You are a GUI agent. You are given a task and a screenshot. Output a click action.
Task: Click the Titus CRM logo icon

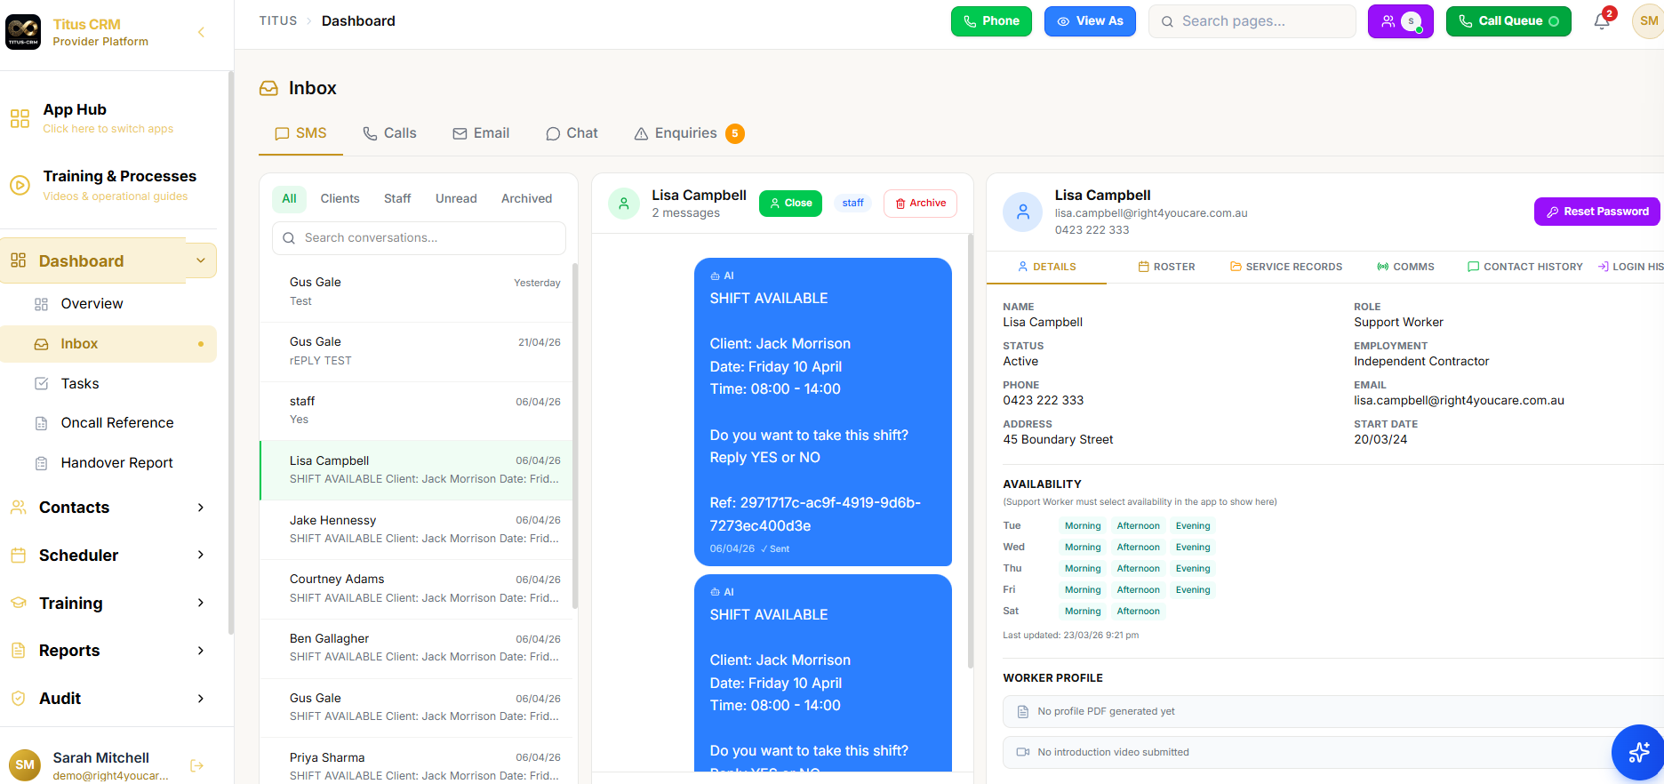click(x=23, y=32)
